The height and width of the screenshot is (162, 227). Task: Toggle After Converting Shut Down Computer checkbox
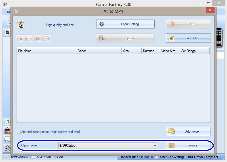tap(156, 157)
